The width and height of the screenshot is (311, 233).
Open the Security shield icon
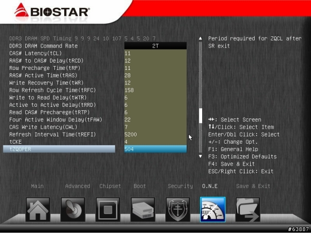click(x=178, y=209)
